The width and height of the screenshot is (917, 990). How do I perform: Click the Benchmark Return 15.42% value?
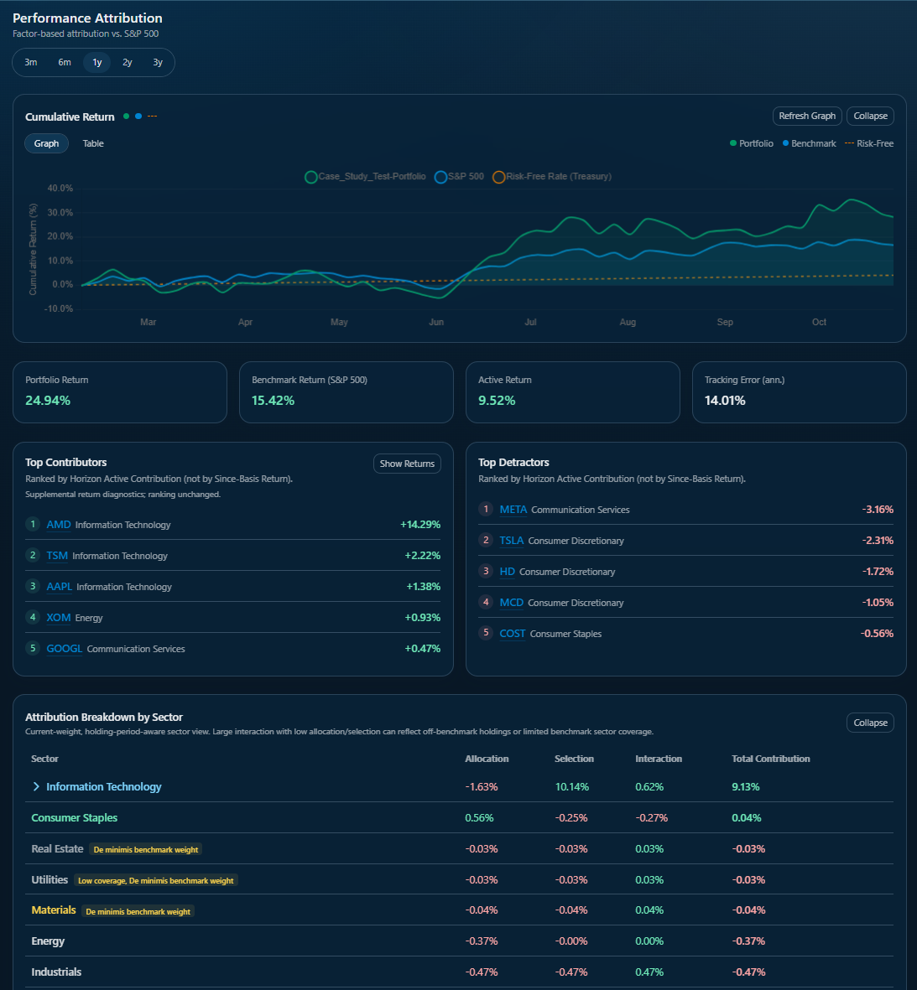tap(273, 401)
